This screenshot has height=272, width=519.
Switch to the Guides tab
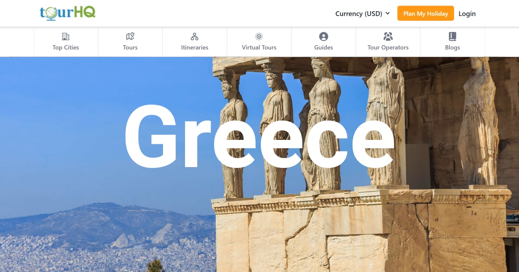point(324,47)
